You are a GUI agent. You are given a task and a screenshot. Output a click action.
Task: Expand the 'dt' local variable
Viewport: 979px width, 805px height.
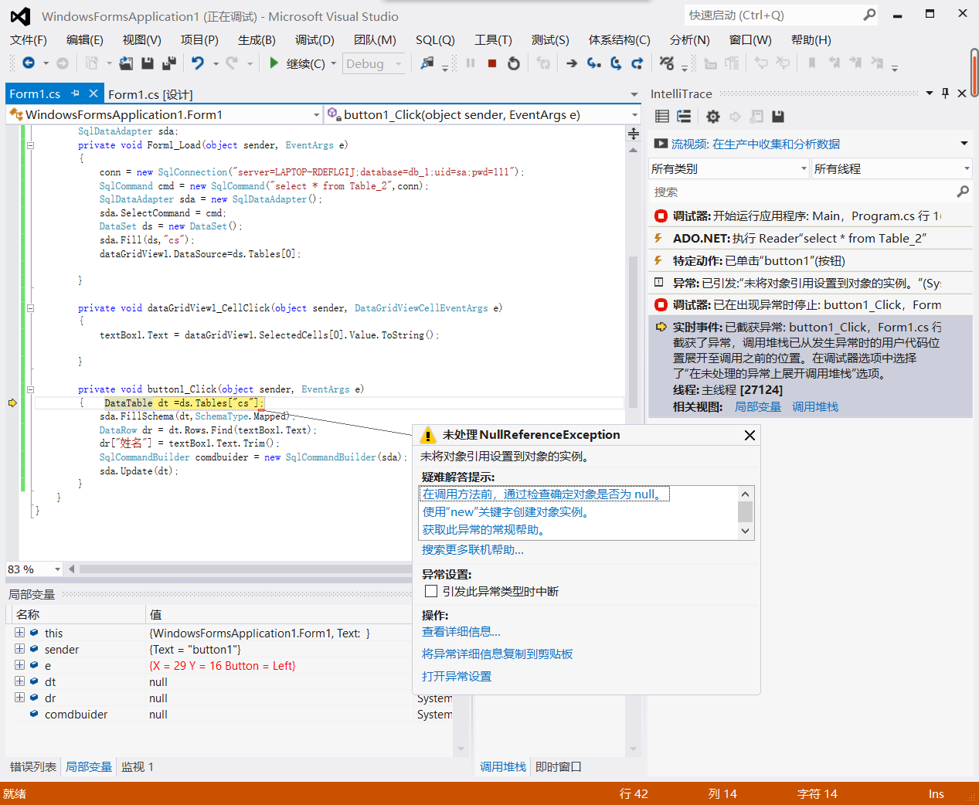19,681
